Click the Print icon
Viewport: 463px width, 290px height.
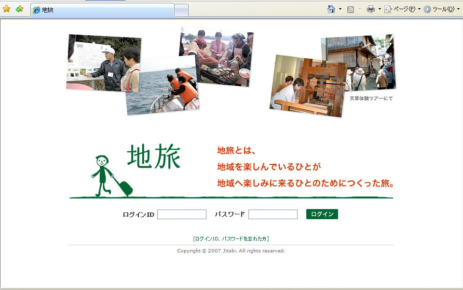tap(370, 10)
